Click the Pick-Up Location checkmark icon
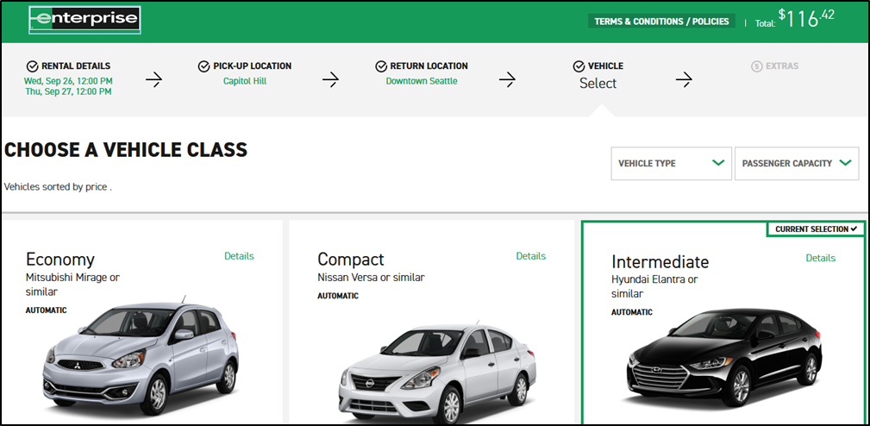This screenshot has width=870, height=426. point(203,66)
